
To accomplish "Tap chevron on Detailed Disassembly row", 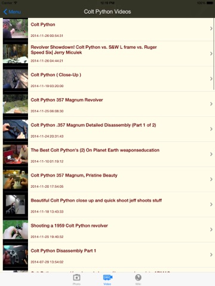I will tap(211, 129).
